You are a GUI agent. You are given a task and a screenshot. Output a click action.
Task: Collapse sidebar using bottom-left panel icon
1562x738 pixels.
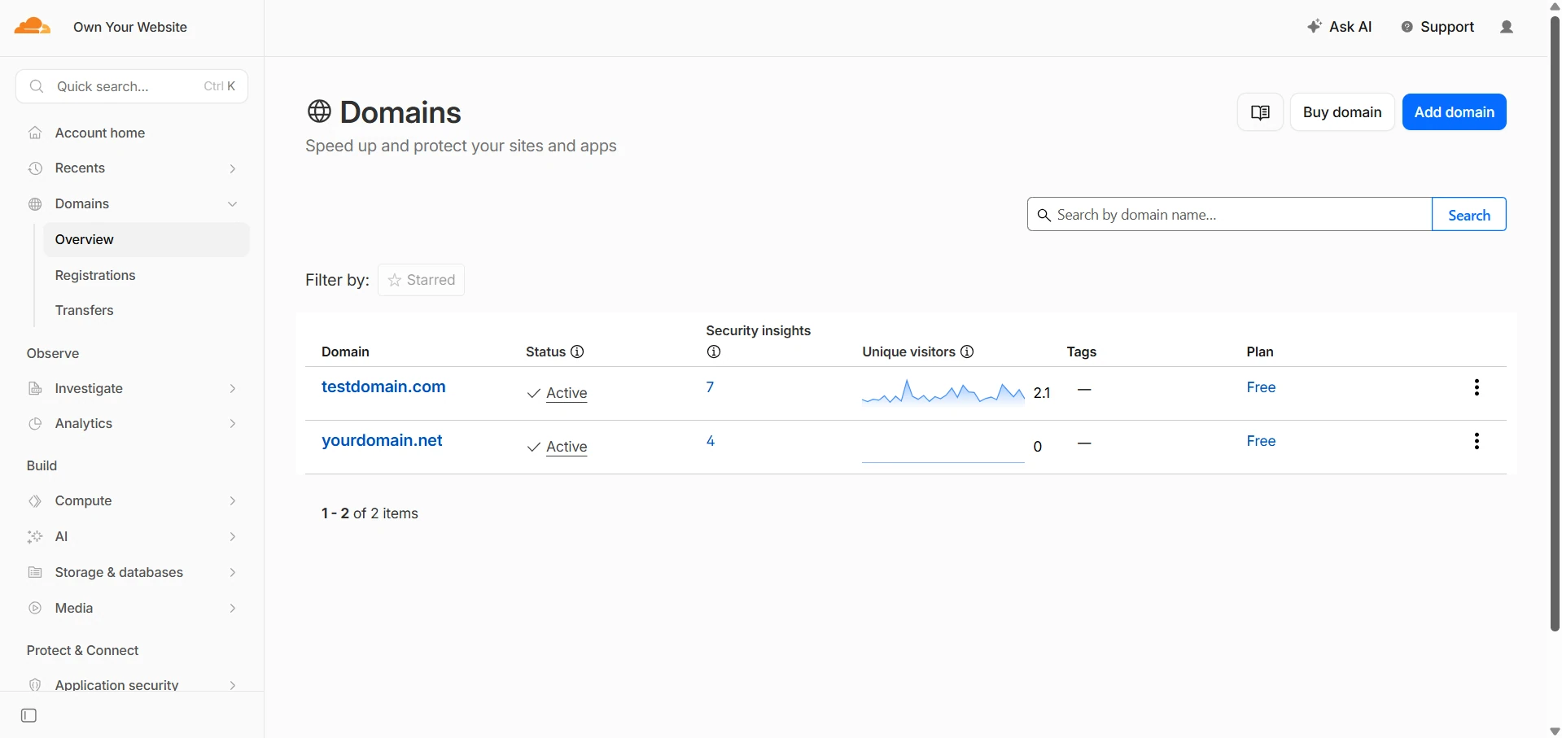(29, 715)
